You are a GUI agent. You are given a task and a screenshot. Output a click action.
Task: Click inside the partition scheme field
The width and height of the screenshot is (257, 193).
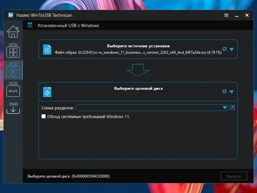[145, 107]
